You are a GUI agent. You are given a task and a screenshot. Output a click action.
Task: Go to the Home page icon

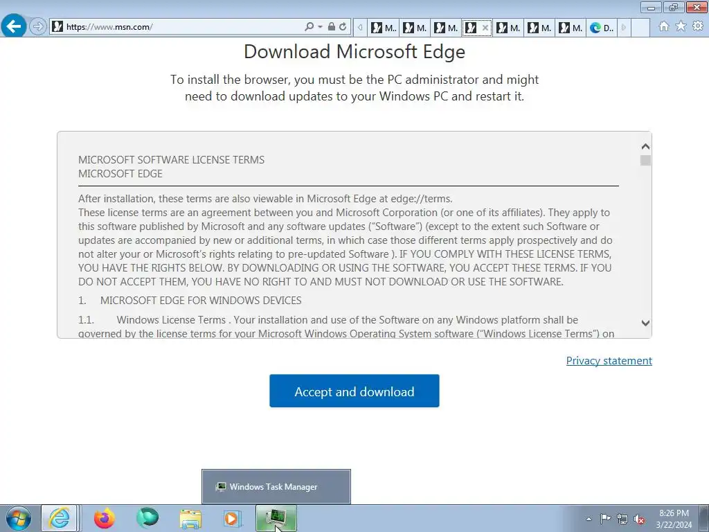(664, 26)
